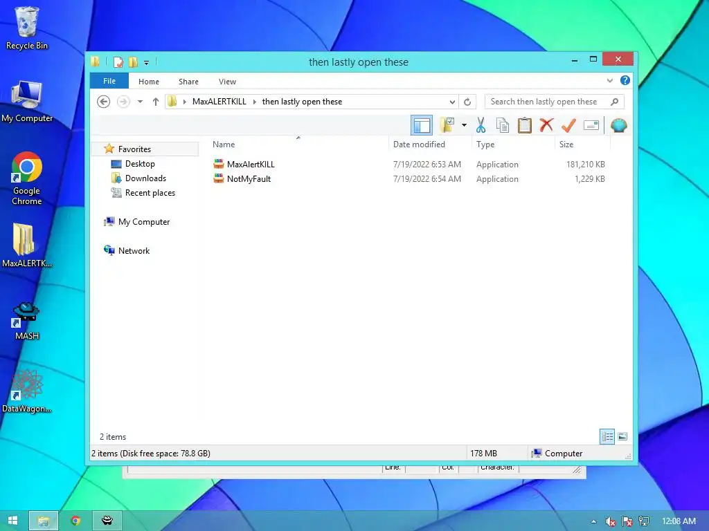Switch to the details view toggle

607,436
